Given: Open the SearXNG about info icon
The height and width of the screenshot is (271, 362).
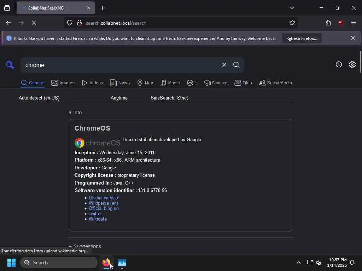Looking at the screenshot, I should tap(339, 65).
